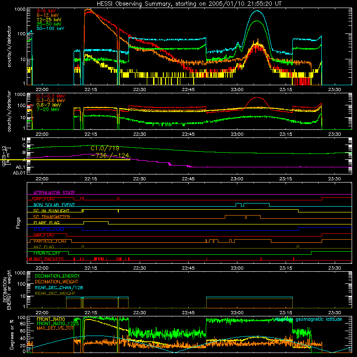Select the SC_TRANSMITTER flag label

pyautogui.click(x=52, y=217)
